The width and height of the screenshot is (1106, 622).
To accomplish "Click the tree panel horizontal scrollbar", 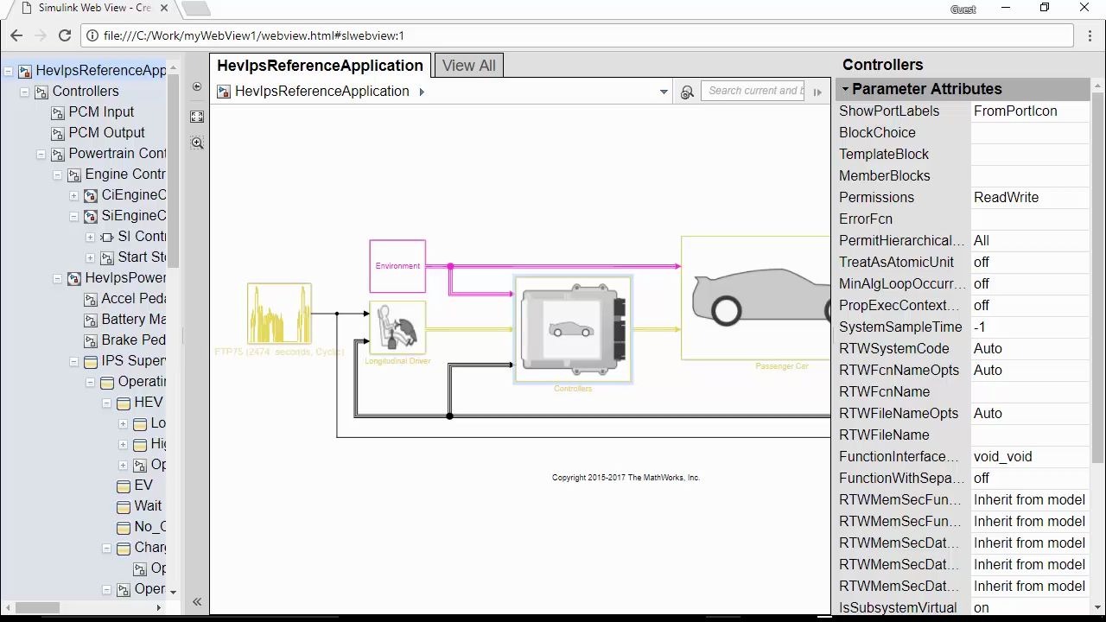I will tap(36, 607).
